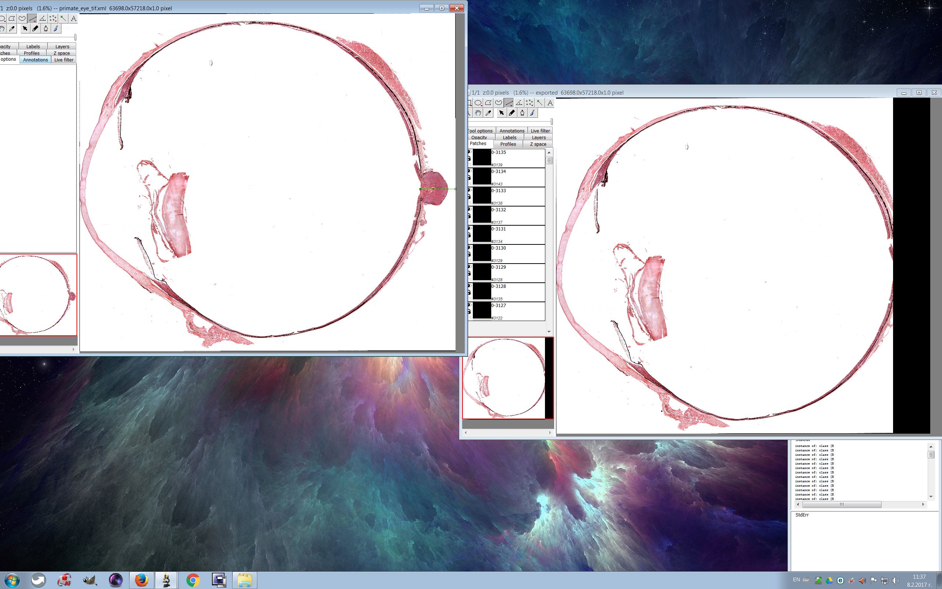The height and width of the screenshot is (589, 942).
Task: Toggle visibility eye of patch 0-3135
Action: (x=470, y=152)
